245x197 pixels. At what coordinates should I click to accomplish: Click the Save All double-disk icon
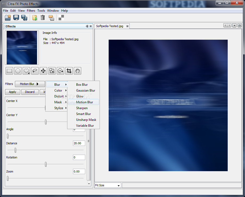pyautogui.click(x=24, y=18)
